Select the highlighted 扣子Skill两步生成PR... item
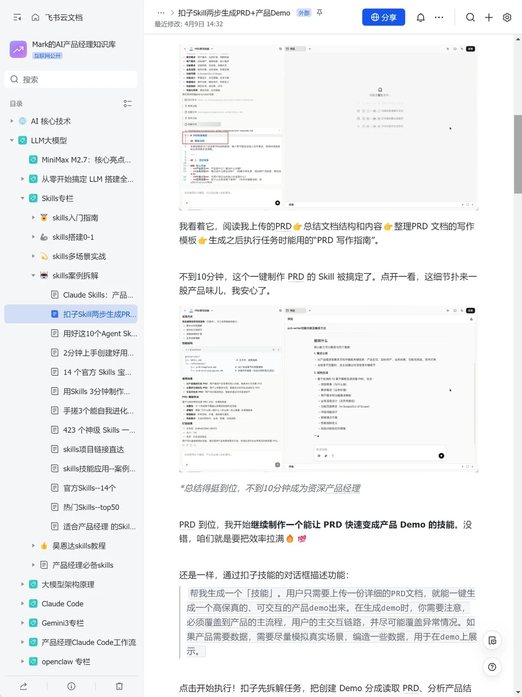The height and width of the screenshot is (697, 522). pyautogui.click(x=71, y=314)
